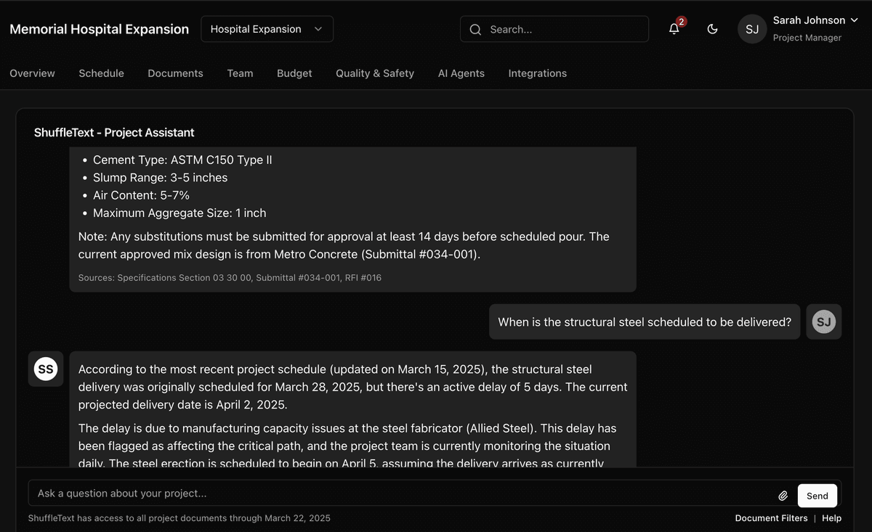Open Document Filters link

pos(771,518)
